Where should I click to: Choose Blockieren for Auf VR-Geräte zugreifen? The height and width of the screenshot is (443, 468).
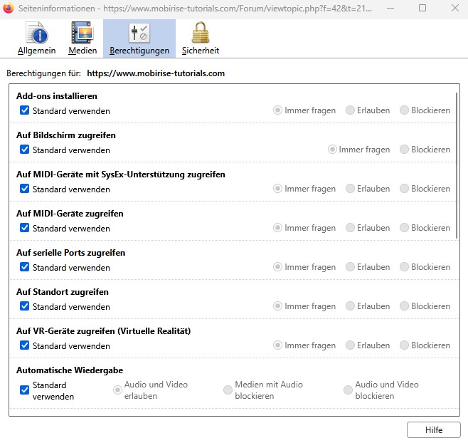click(x=404, y=345)
